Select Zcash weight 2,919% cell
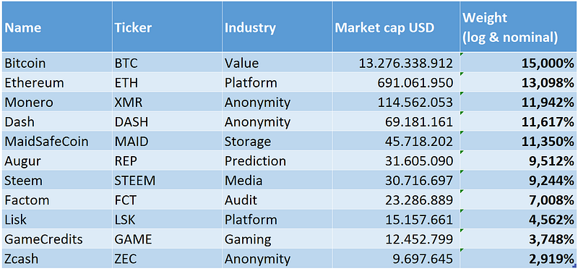 (519, 259)
